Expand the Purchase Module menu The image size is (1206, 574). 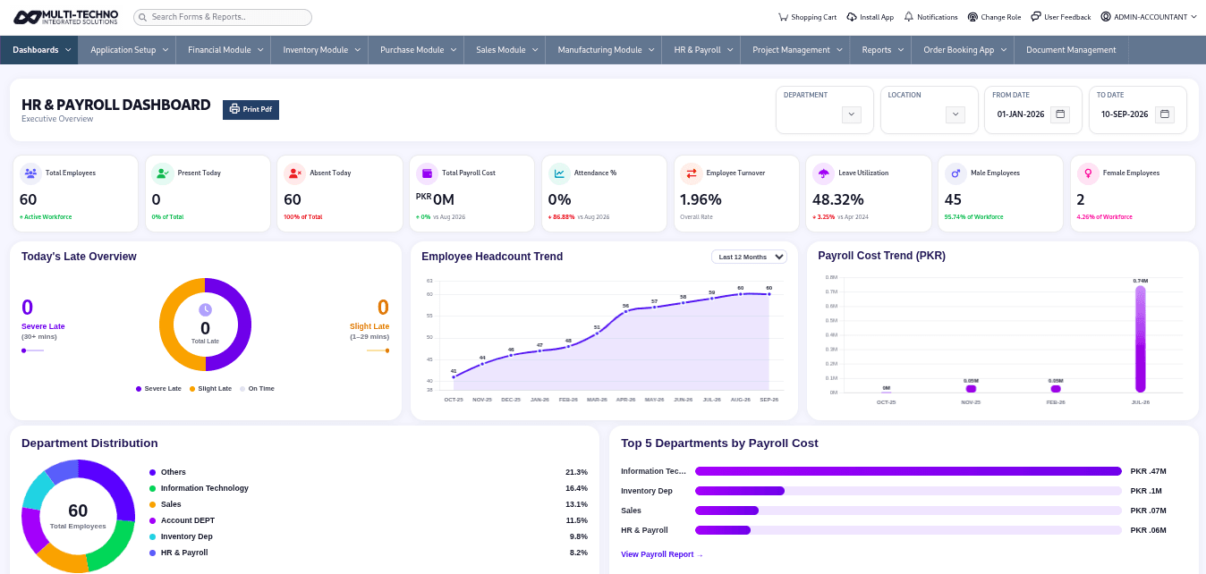tap(416, 50)
